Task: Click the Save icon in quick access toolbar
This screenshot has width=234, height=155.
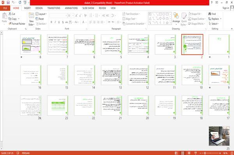Action: (x=8, y=2)
